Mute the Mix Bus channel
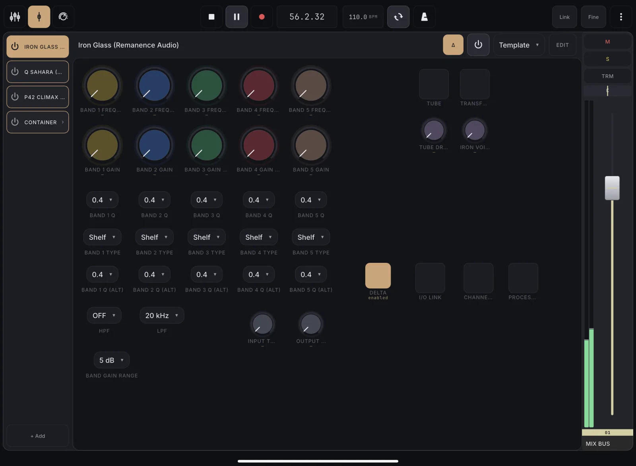636x466 pixels. click(607, 42)
